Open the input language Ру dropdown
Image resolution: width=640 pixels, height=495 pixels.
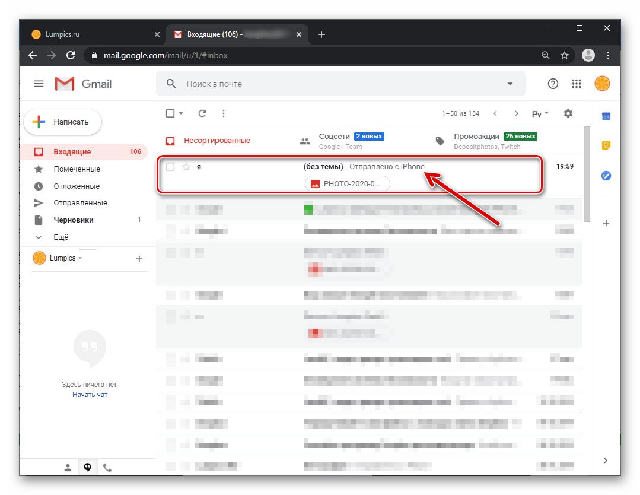[x=540, y=113]
